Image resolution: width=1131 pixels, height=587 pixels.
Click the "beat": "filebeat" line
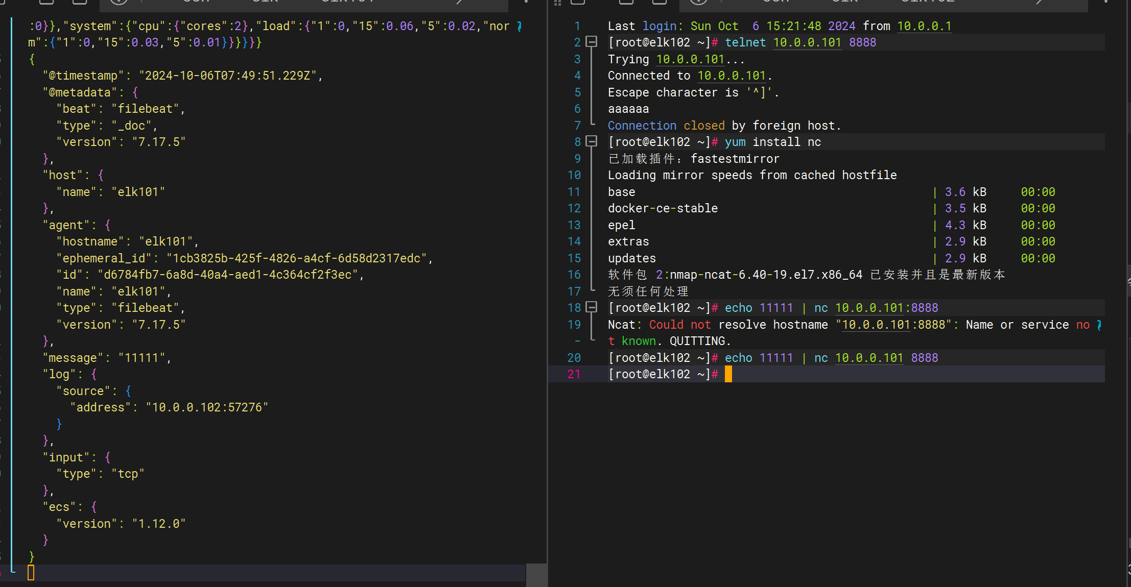(x=121, y=109)
